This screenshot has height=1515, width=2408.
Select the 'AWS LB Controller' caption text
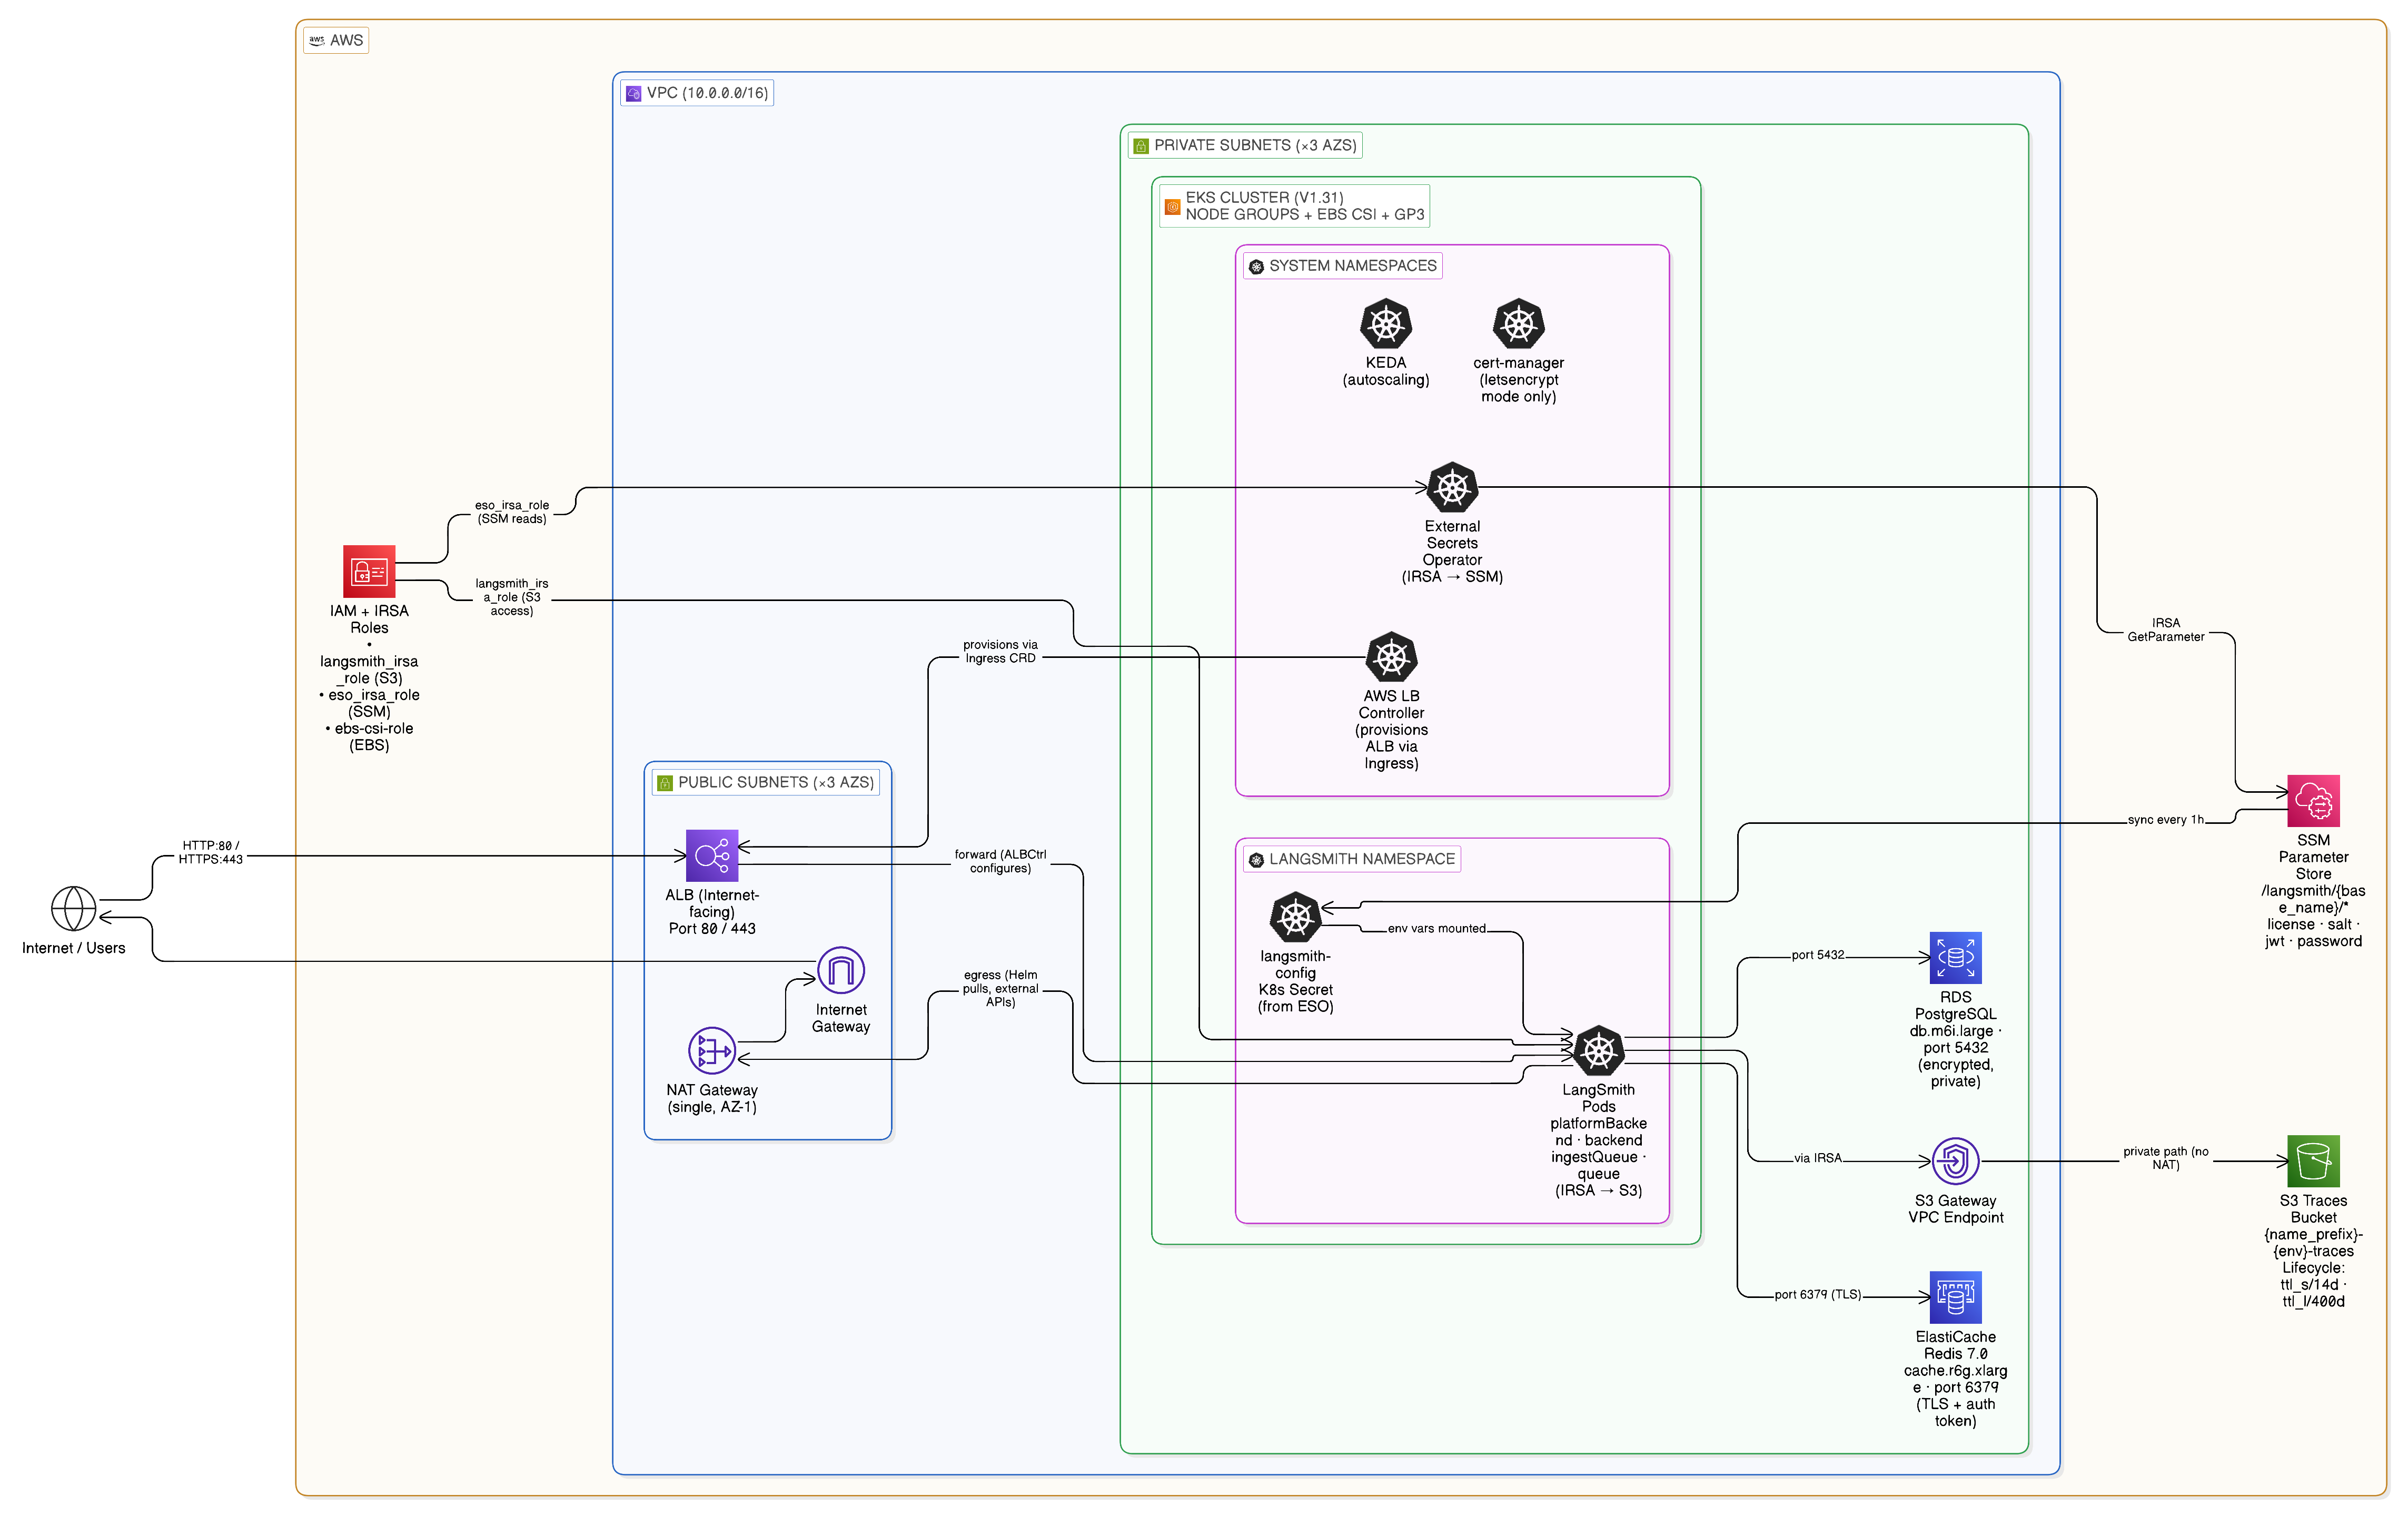tap(1392, 730)
